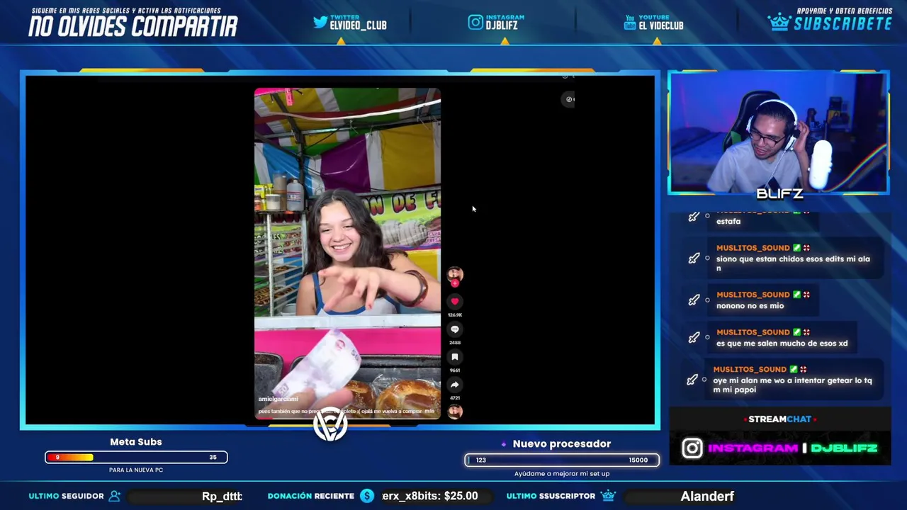Screen dimensions: 907x510
Task: Click the YouTube icon in header
Action: point(629,23)
